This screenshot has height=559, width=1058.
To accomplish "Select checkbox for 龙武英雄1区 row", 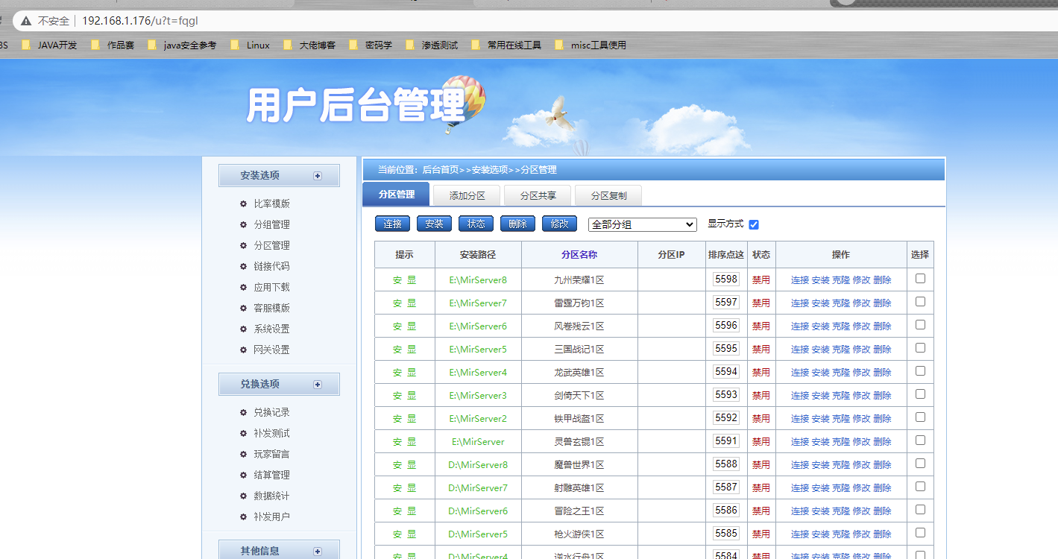I will [920, 370].
